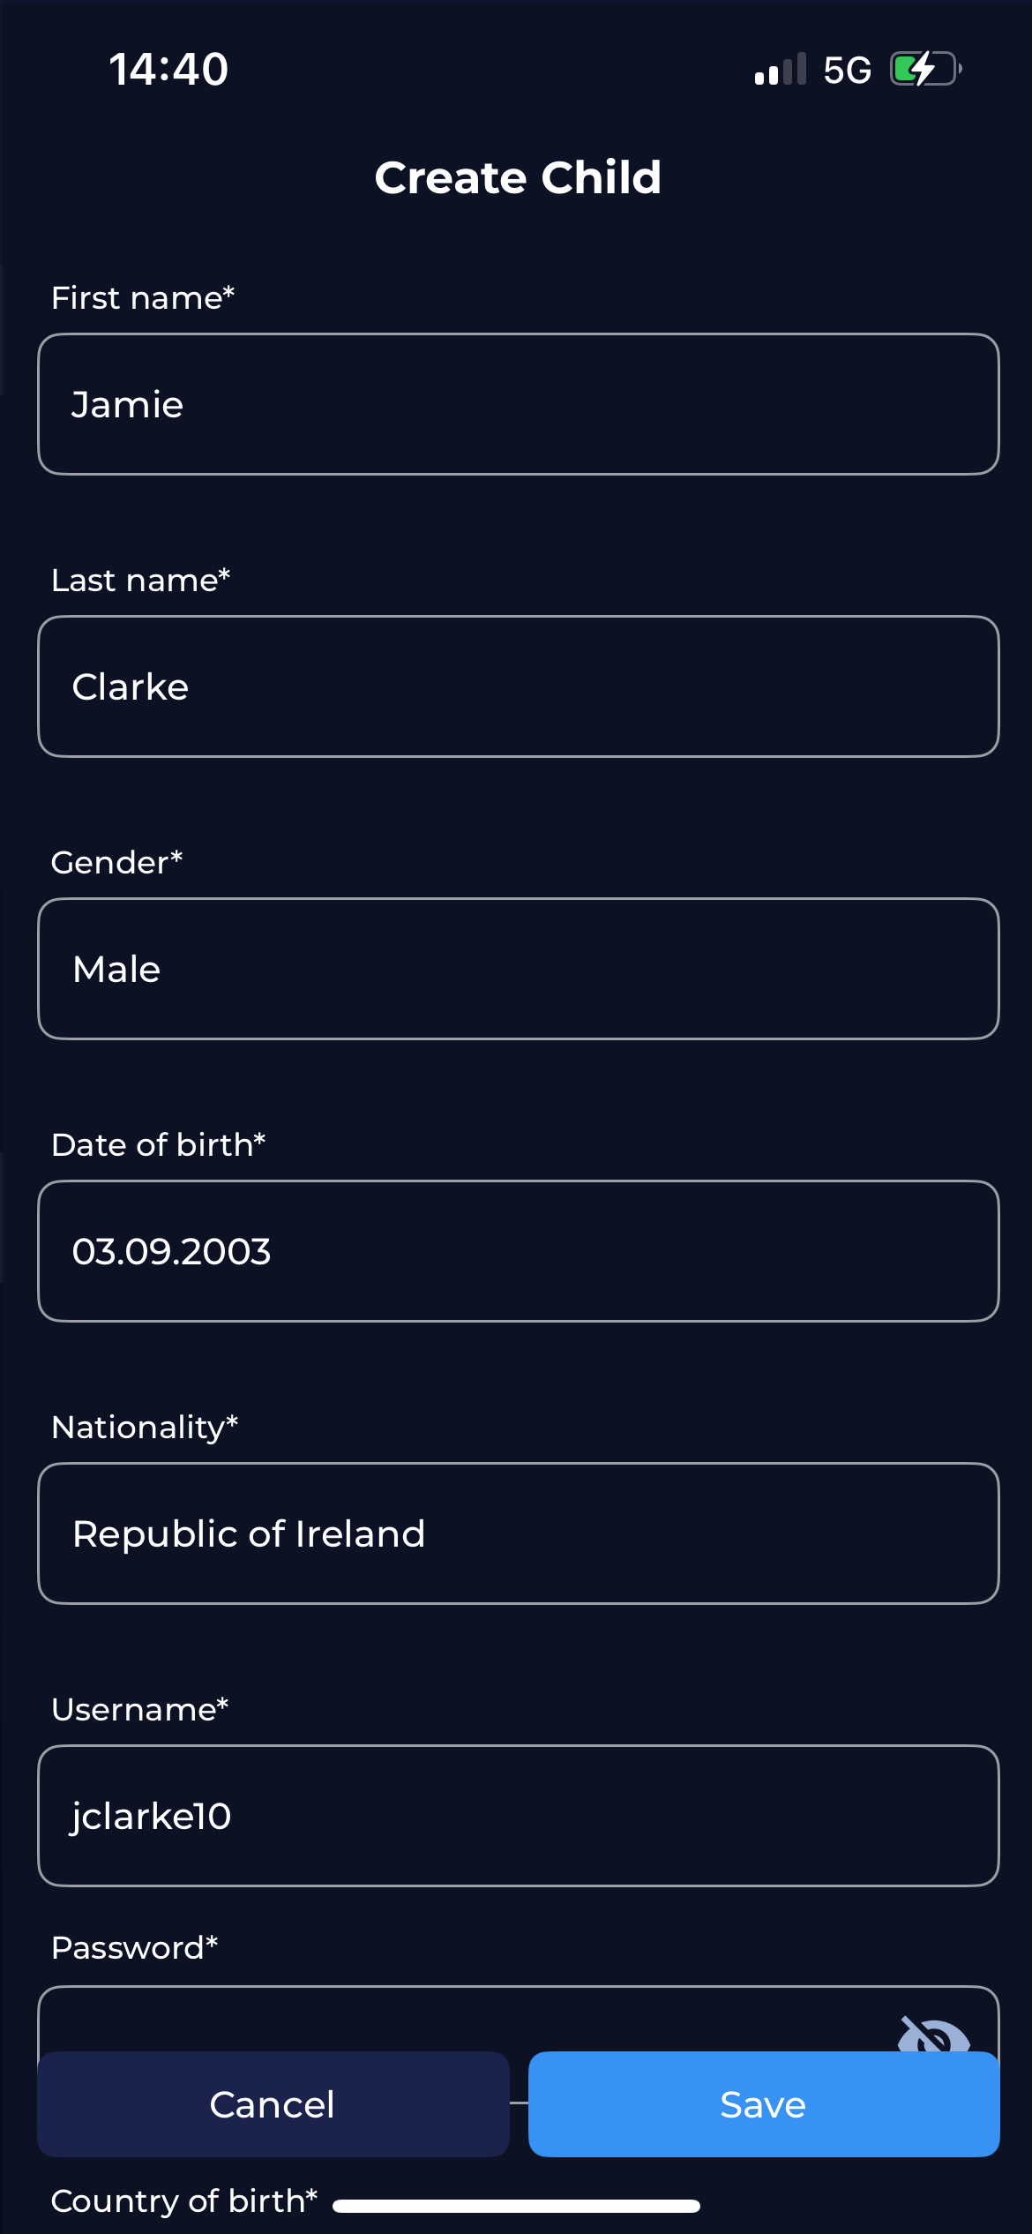Focus the Last name field containing Clarke
Image resolution: width=1032 pixels, height=2234 pixels.
(x=519, y=686)
